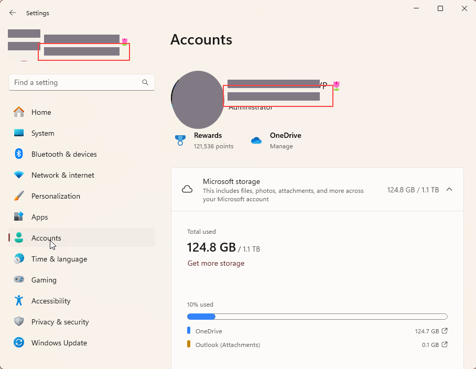Screen dimensions: 476x369
Task: Click the Network wifi icon
Action: 19,175
